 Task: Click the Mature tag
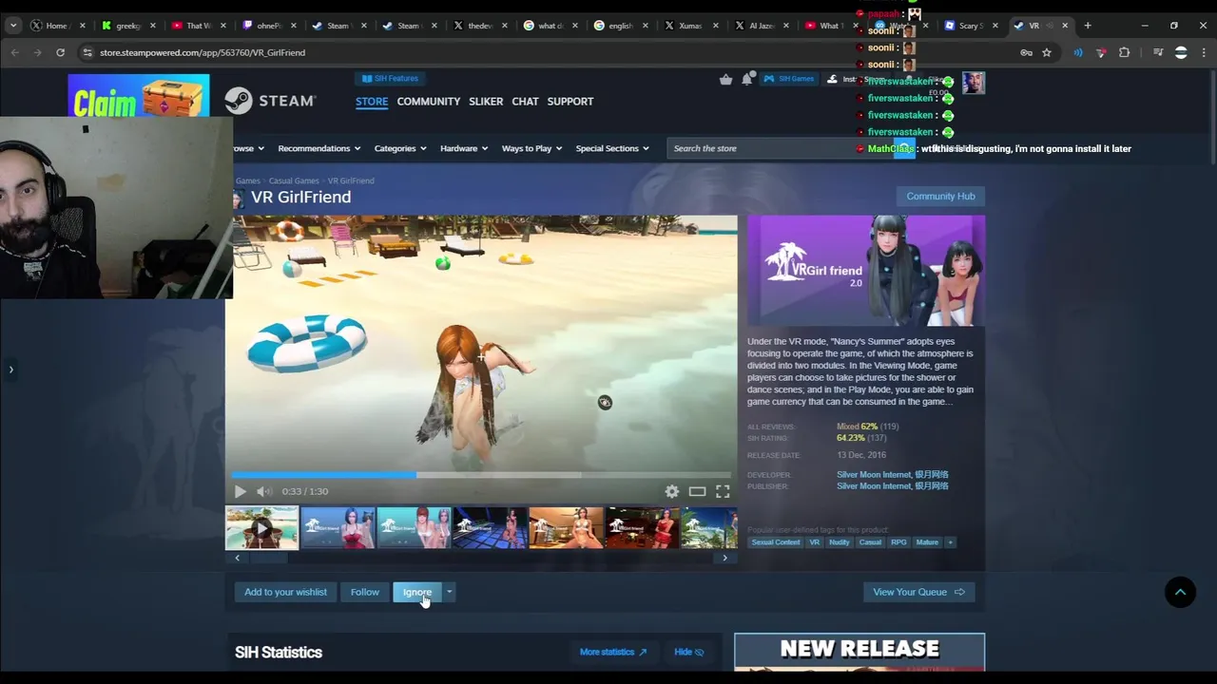[x=927, y=542]
